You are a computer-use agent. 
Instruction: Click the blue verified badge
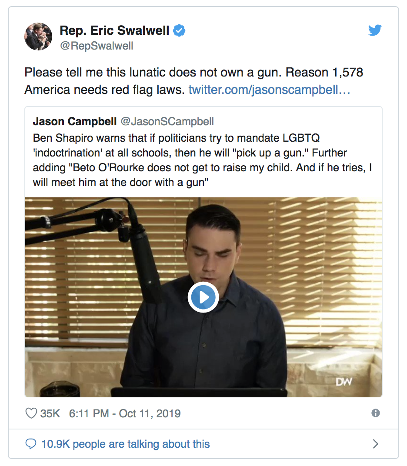coord(180,31)
